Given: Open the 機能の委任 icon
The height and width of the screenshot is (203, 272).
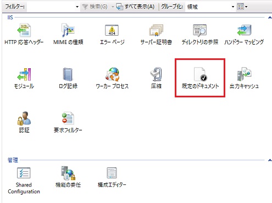Looking at the screenshot, I should (x=68, y=173).
